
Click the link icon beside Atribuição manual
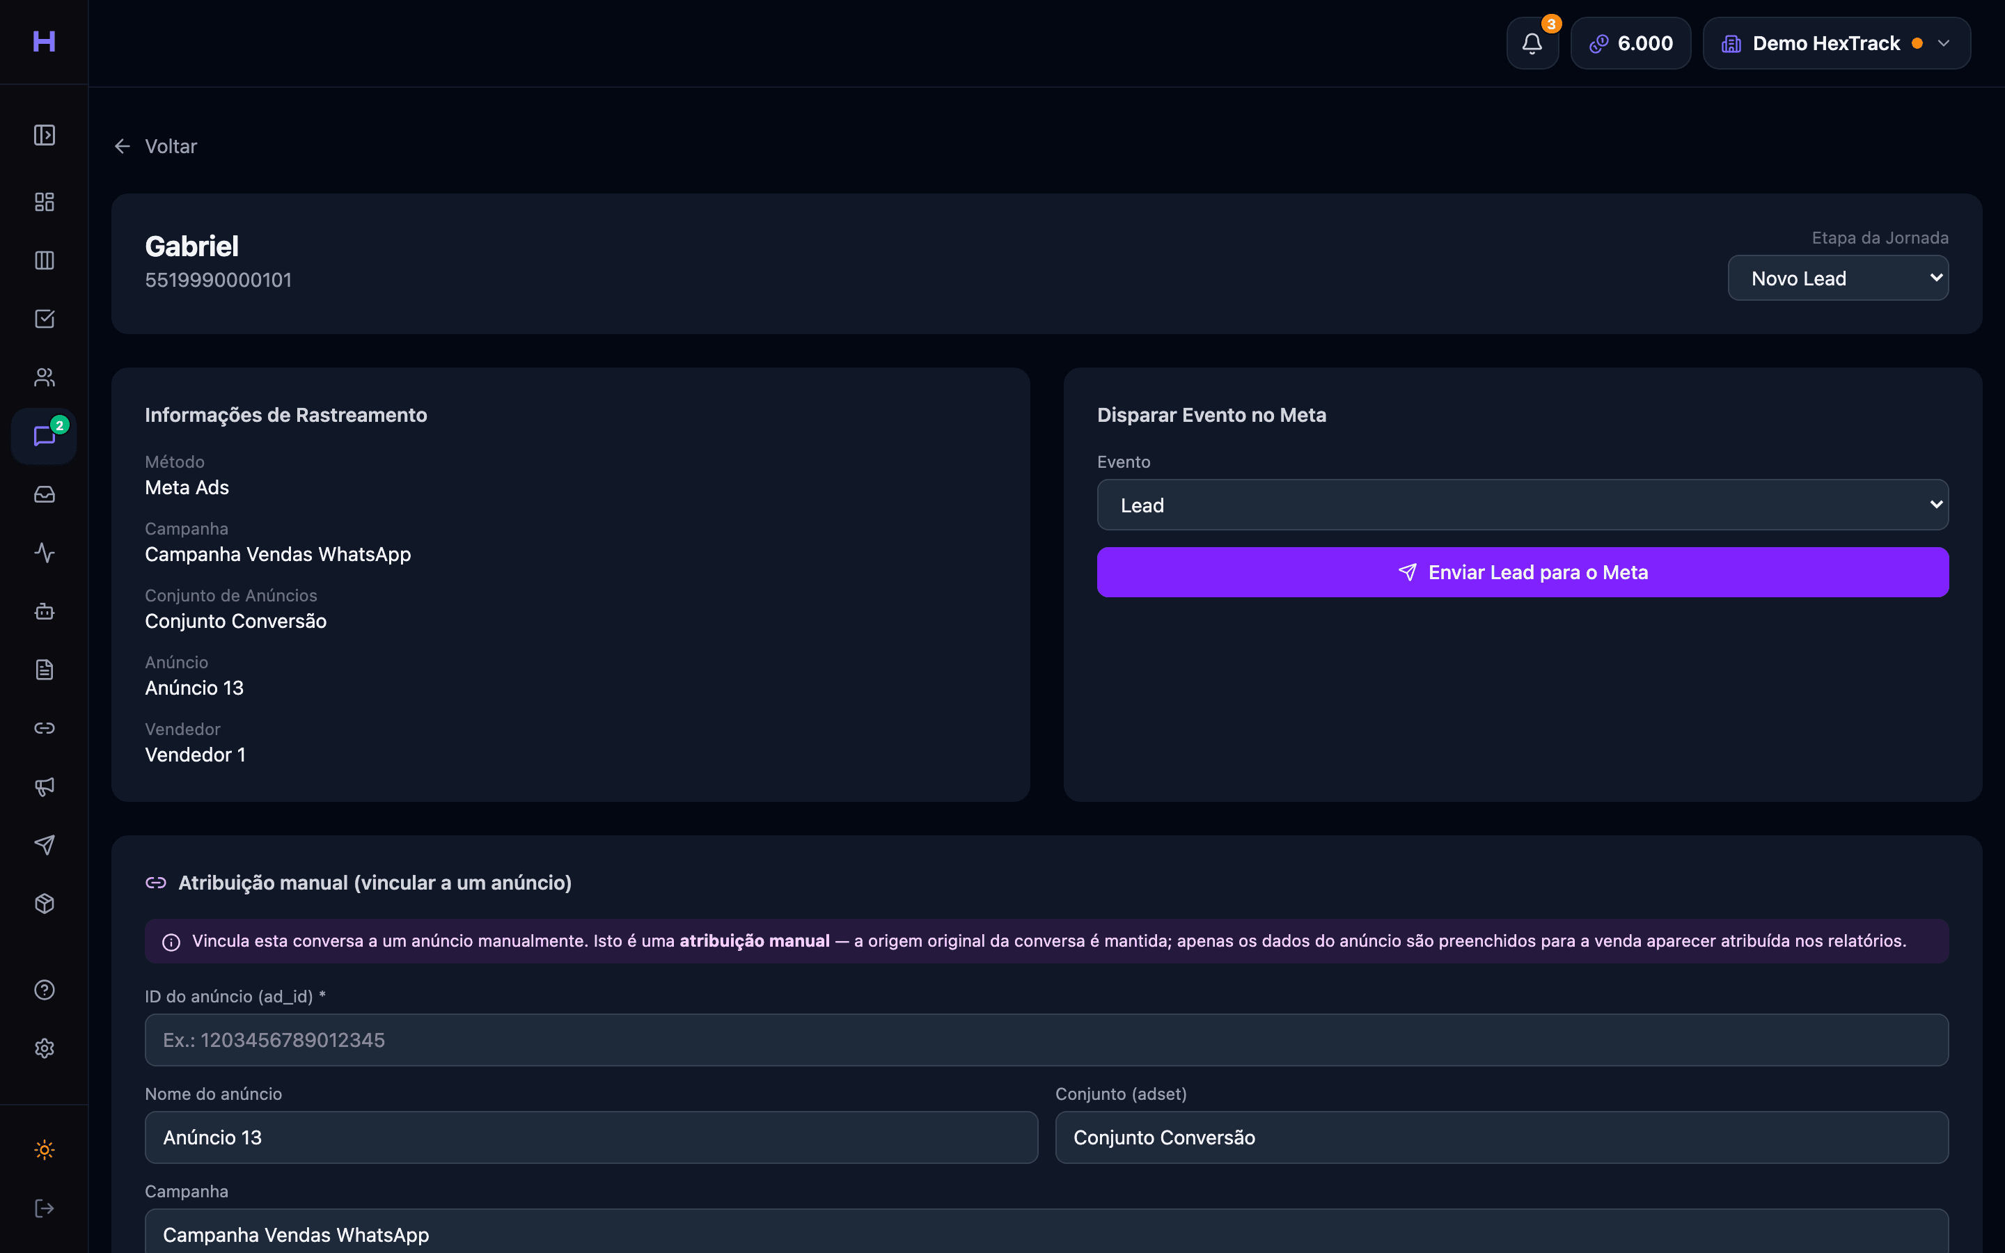(x=156, y=883)
